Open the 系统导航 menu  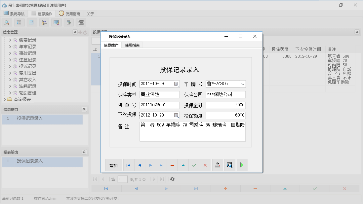coord(14,14)
